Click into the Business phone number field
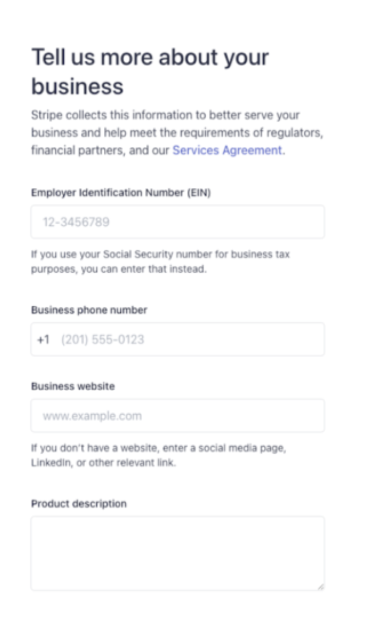377x617 pixels. 178,339
